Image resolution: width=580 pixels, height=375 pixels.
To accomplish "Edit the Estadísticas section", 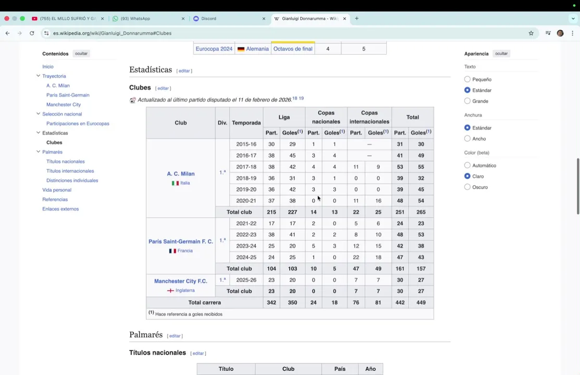I will [x=184, y=71].
